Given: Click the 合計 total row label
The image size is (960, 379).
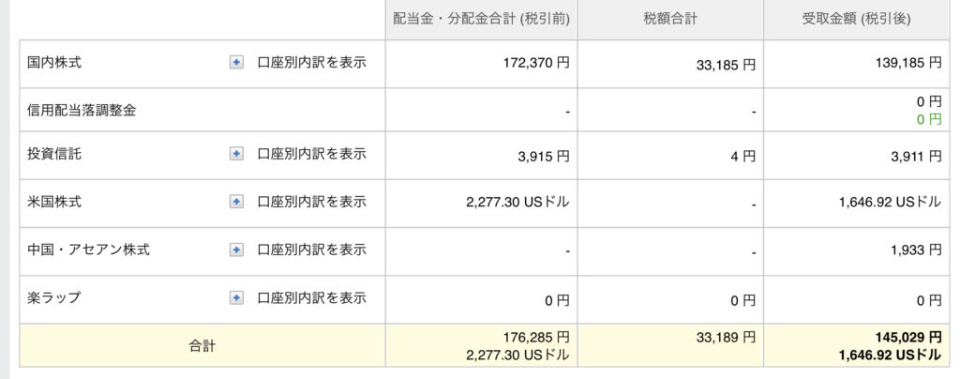Looking at the screenshot, I should coord(202,346).
